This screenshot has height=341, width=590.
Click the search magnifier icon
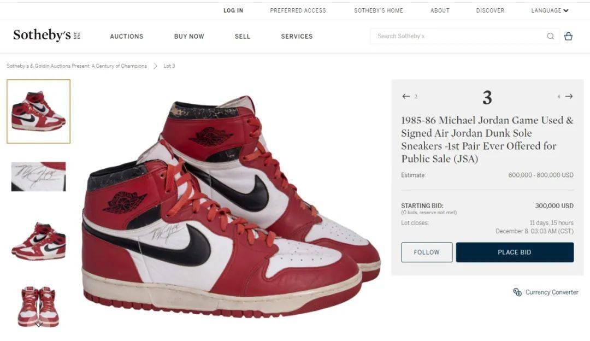click(x=550, y=36)
